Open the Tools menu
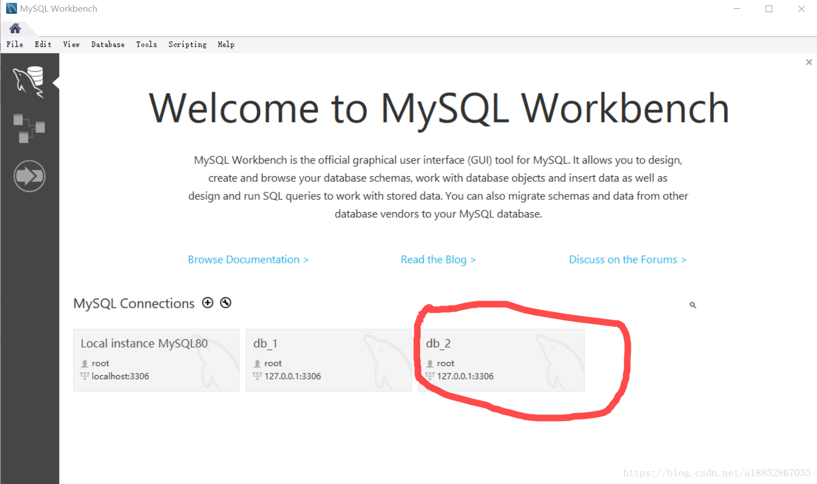 click(146, 44)
